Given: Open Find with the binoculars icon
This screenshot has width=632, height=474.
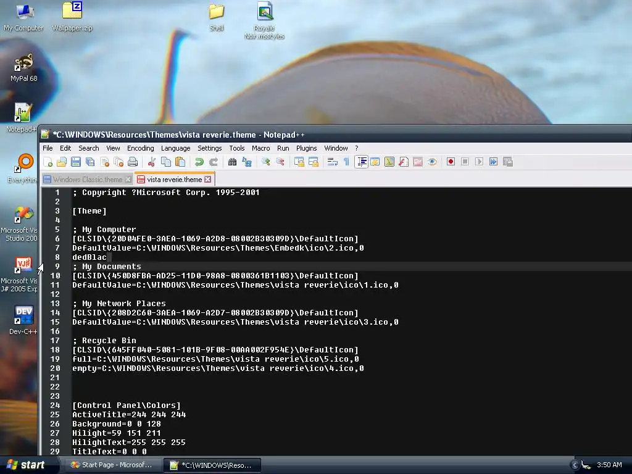Looking at the screenshot, I should (x=232, y=162).
